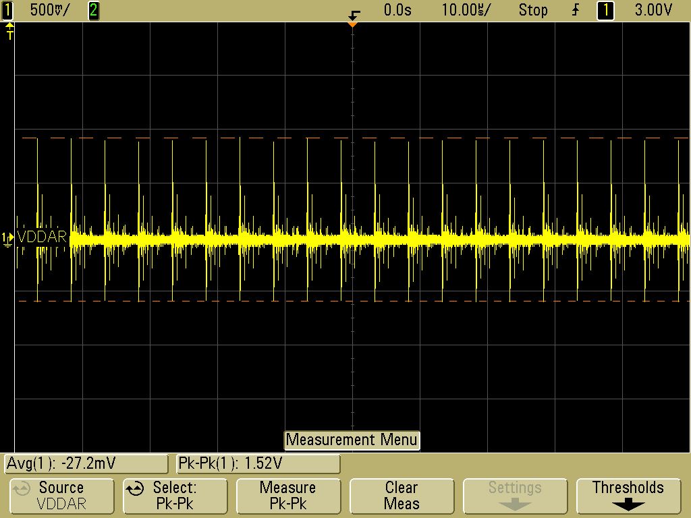The height and width of the screenshot is (518, 691).
Task: Click the Stop run status label
Action: tap(533, 9)
